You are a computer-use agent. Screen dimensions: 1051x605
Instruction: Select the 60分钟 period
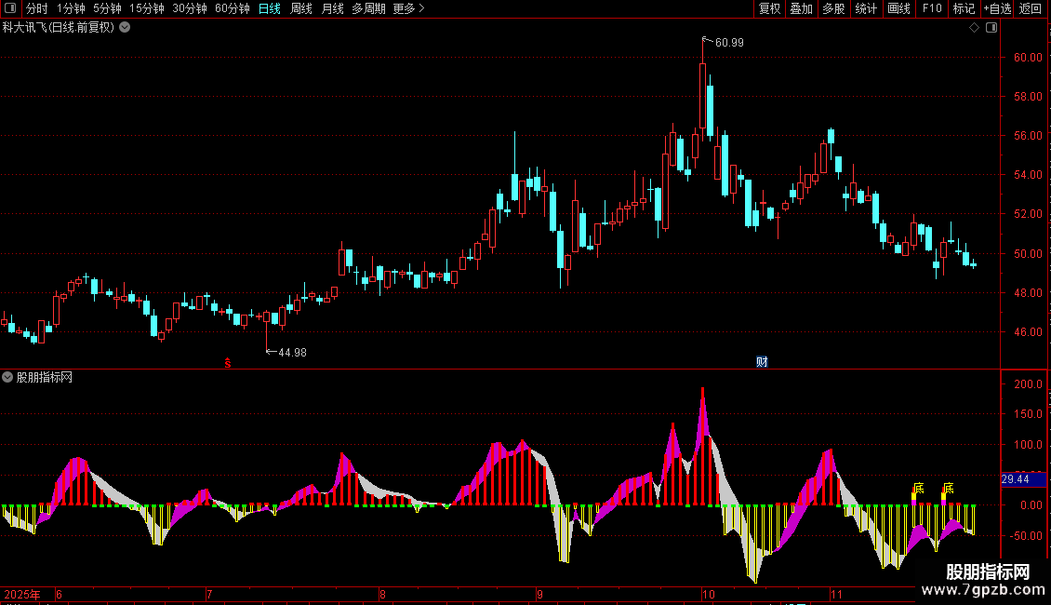pyautogui.click(x=232, y=8)
